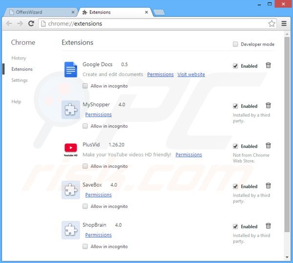This screenshot has width=293, height=263.
Task: Delete Google Docs with trash icon
Action: click(268, 65)
